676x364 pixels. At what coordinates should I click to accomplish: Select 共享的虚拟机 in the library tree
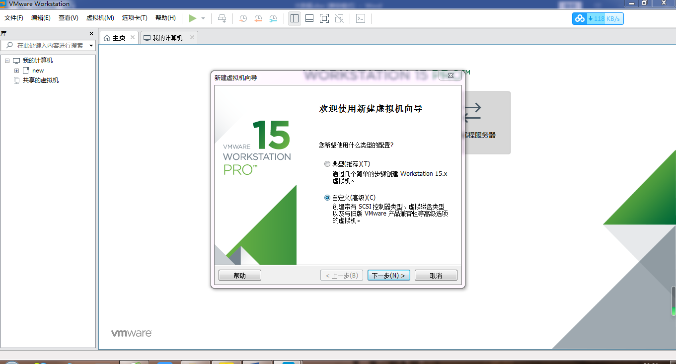(41, 80)
